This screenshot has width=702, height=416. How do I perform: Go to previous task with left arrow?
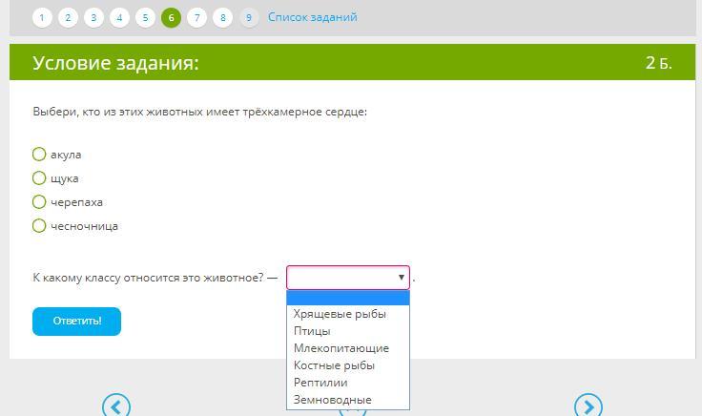coord(116,406)
